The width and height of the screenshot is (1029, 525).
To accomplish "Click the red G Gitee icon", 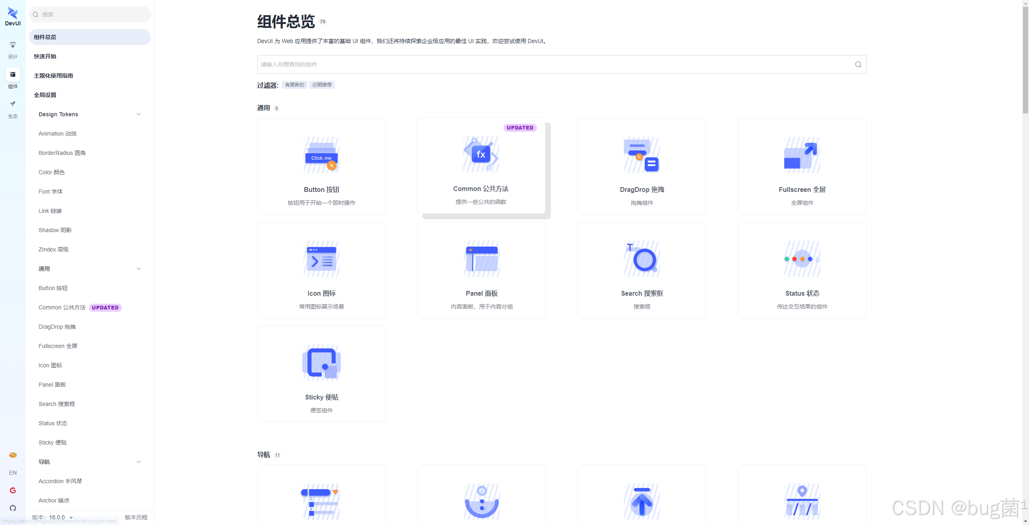I will (13, 490).
